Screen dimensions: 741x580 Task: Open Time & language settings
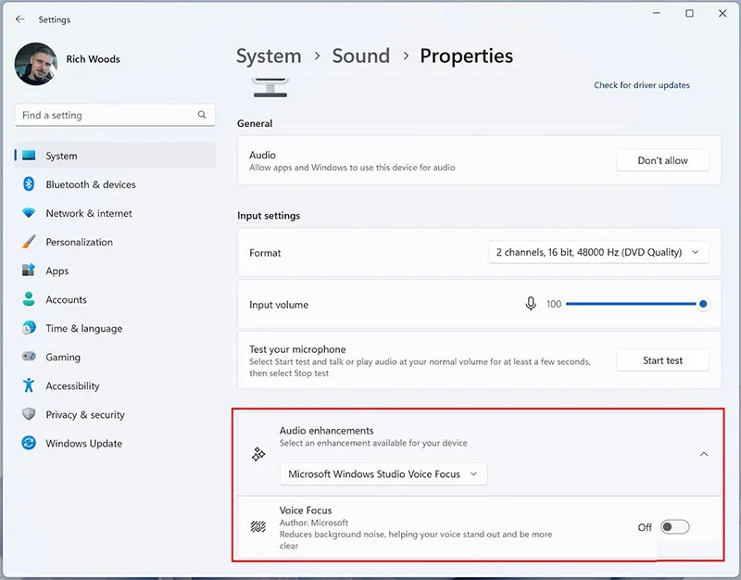tap(115, 328)
